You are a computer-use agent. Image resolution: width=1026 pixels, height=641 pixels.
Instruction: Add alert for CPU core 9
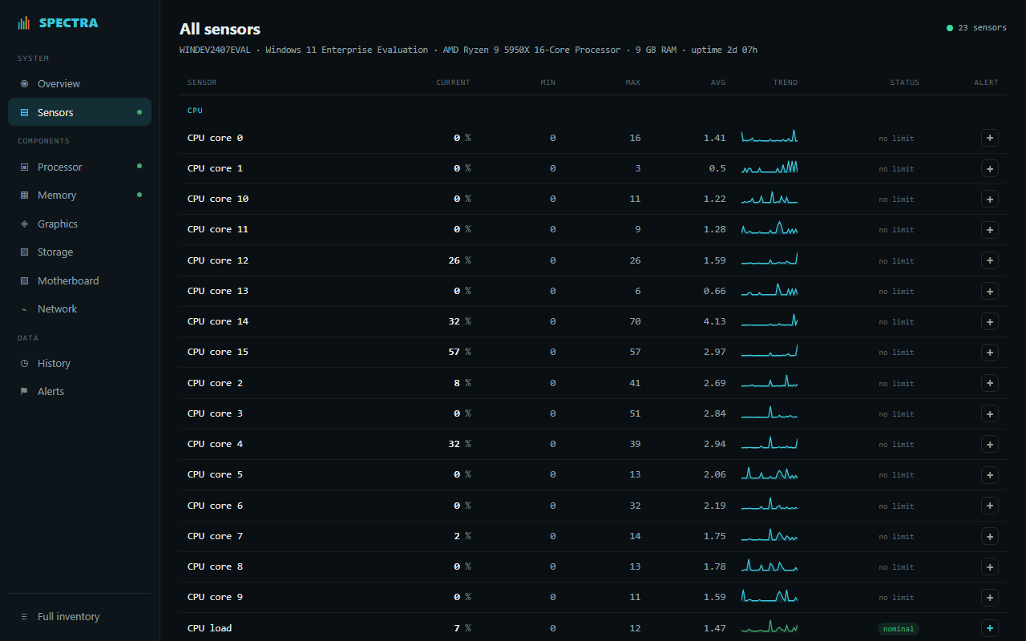[990, 597]
